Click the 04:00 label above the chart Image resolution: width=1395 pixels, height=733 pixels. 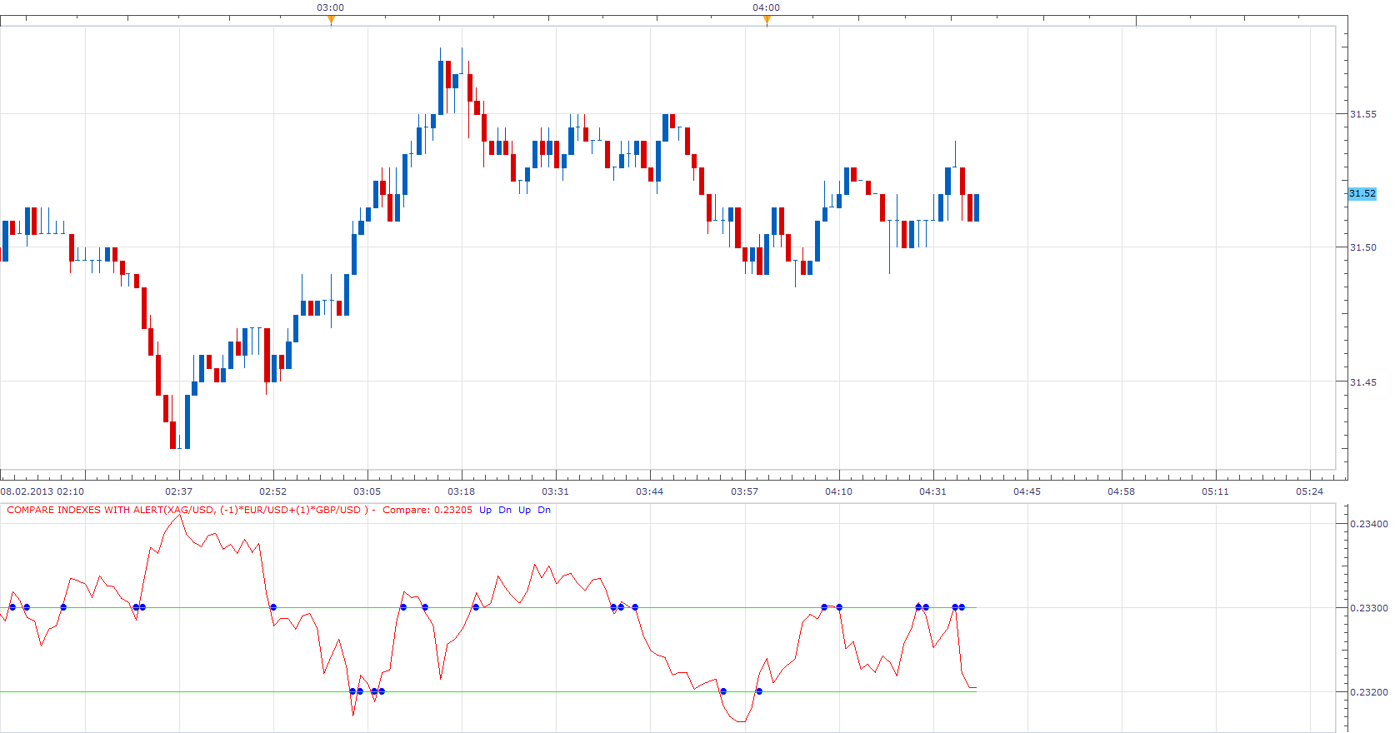[x=767, y=7]
